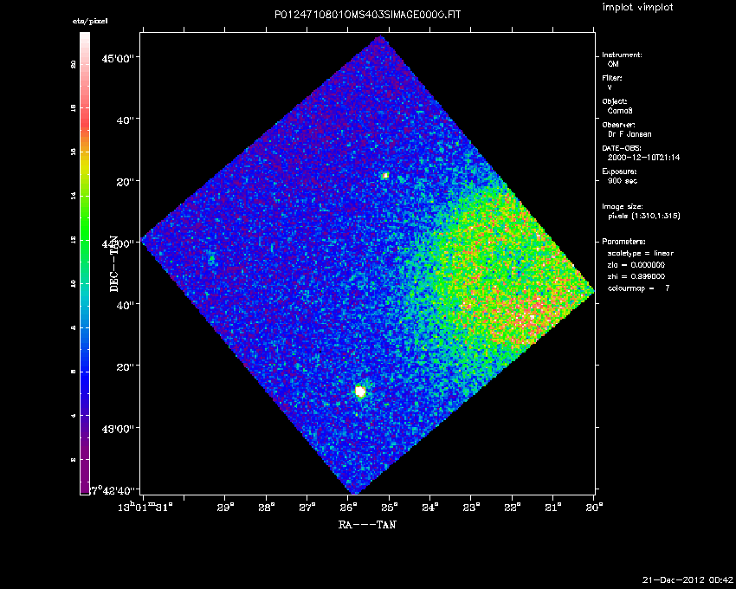Click the 'Image size:' heading
This screenshot has width=736, height=589.
point(623,207)
